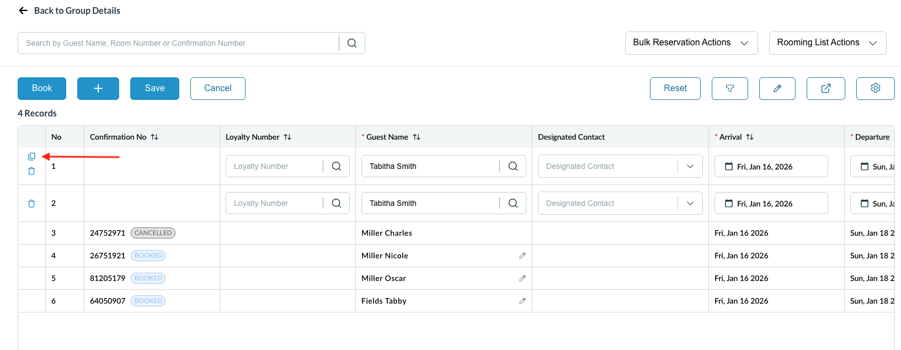Expand Designated Contact dropdown in row 1

coord(690,166)
